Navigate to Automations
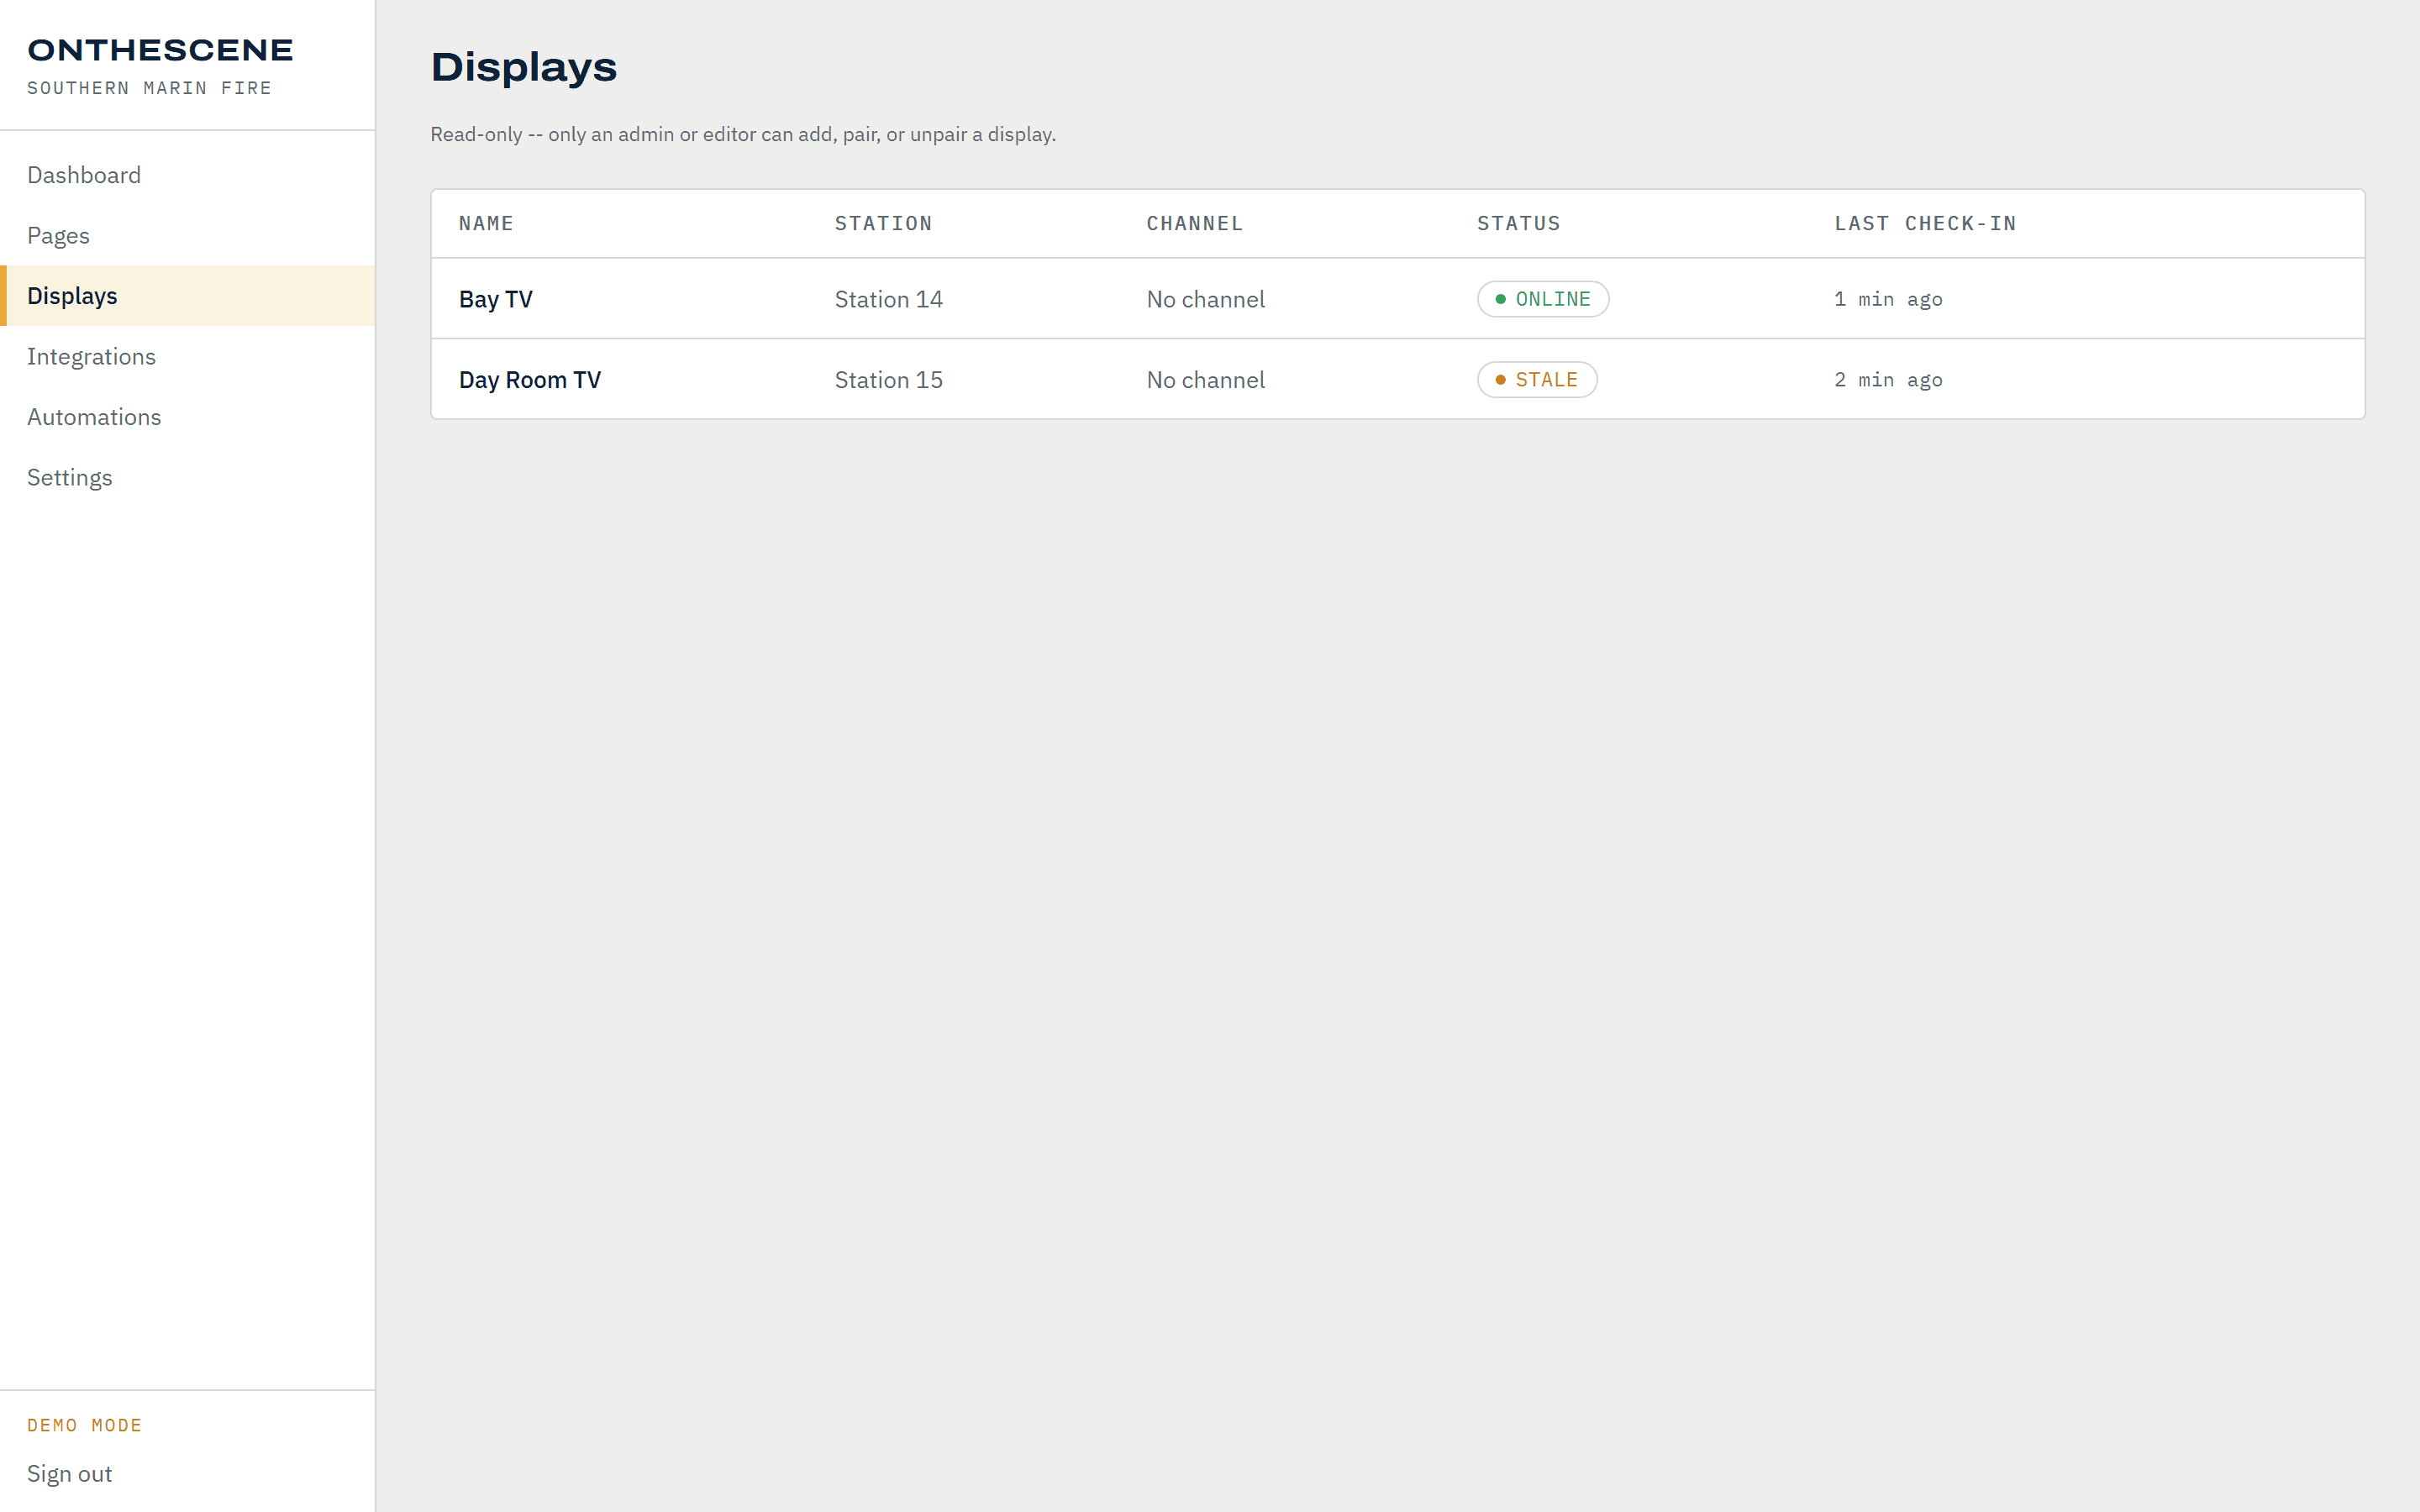This screenshot has width=2420, height=1512. coord(94,417)
